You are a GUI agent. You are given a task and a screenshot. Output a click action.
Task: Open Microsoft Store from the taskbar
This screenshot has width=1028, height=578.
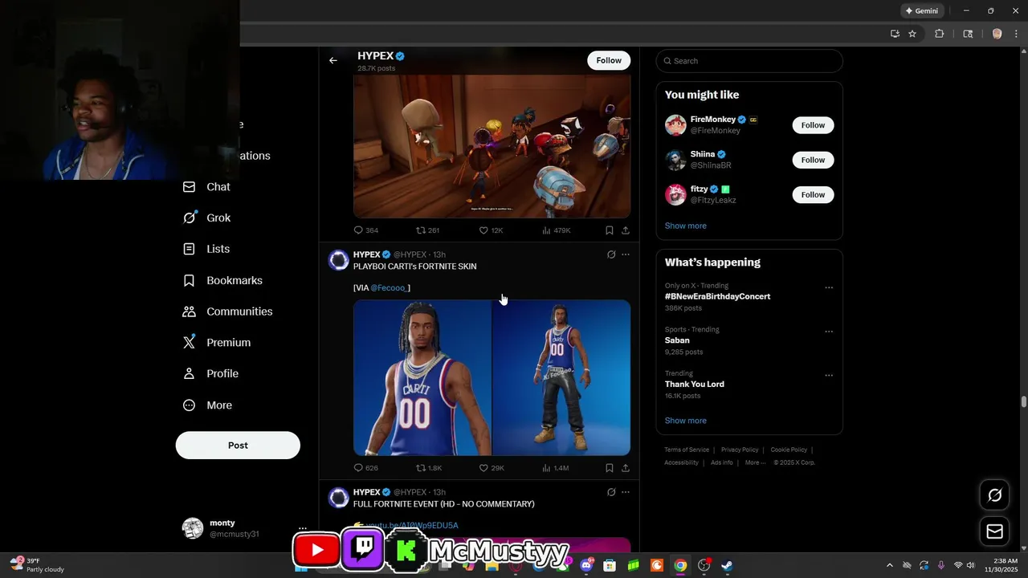pyautogui.click(x=610, y=565)
